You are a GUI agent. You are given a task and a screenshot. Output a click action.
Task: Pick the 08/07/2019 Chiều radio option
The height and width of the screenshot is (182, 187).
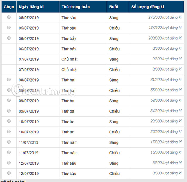pyautogui.click(x=9, y=90)
